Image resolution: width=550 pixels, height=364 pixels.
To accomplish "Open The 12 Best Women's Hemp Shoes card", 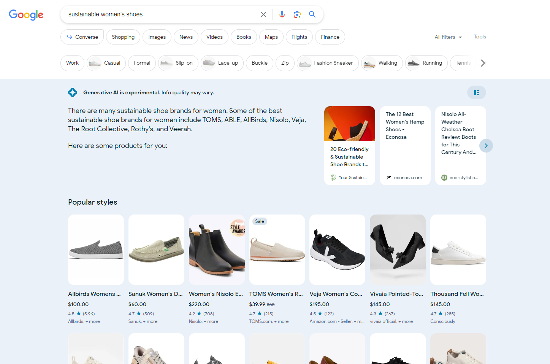I will [405, 146].
